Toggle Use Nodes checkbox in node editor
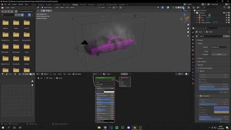231x130 pixels. (x=73, y=74)
